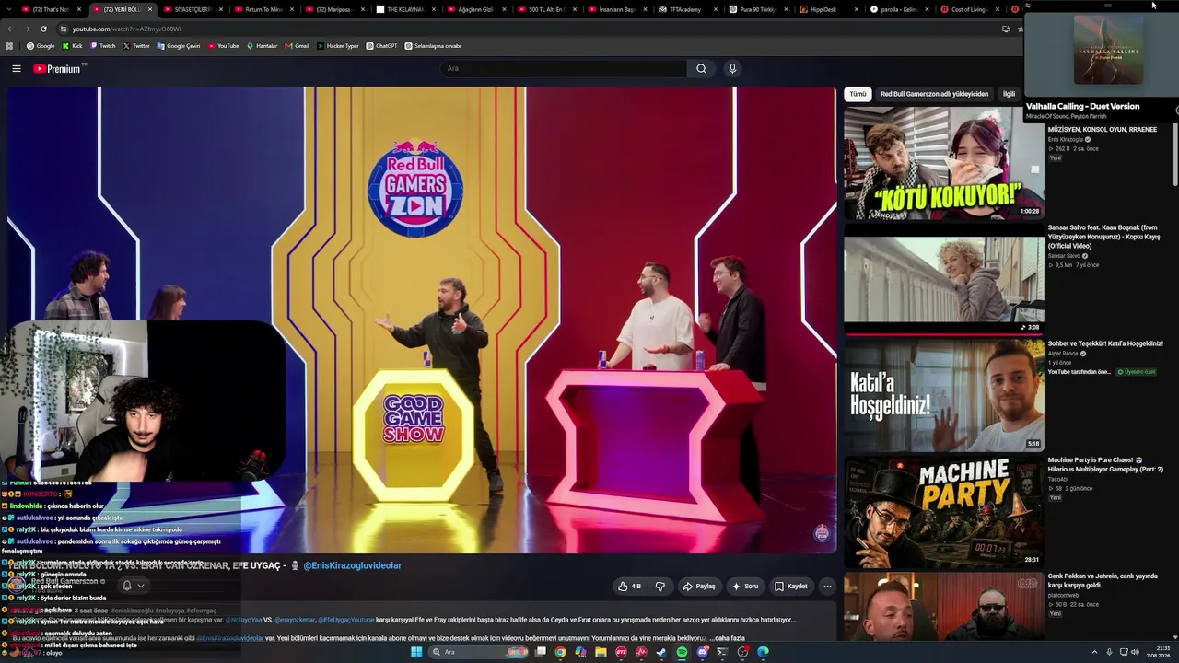Switch to the HippiDesk tab
The width and height of the screenshot is (1179, 663).
click(831, 9)
